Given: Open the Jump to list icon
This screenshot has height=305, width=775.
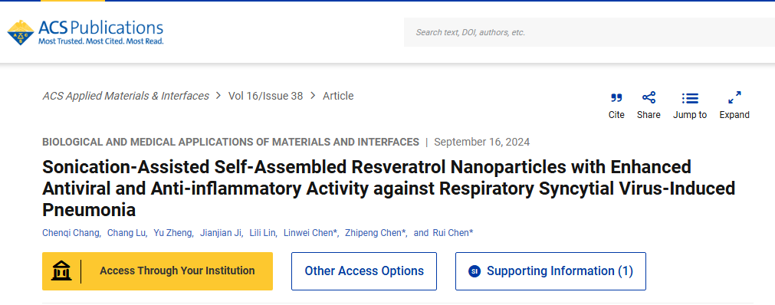Looking at the screenshot, I should [689, 98].
